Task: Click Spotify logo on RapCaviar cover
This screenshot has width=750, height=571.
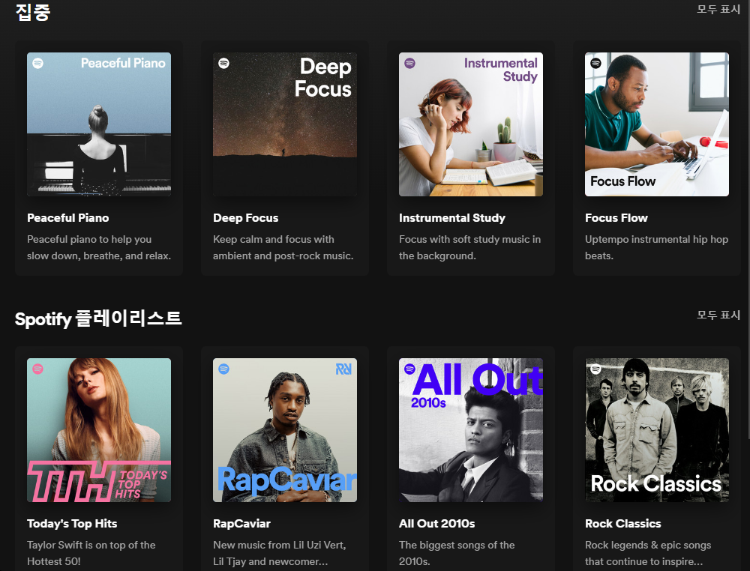Action: click(x=223, y=369)
